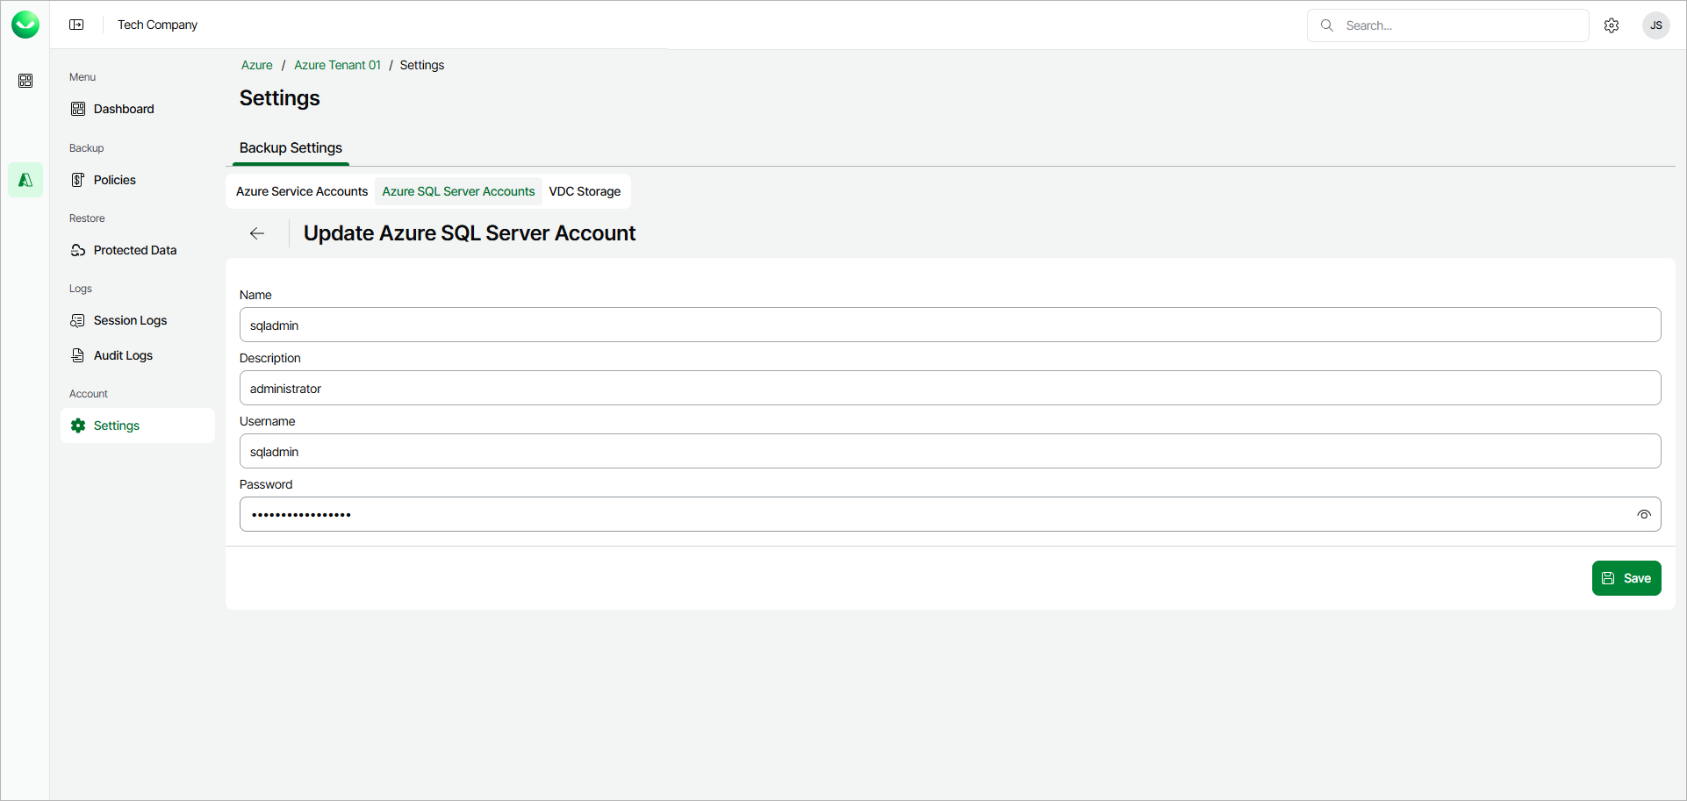Show the password with eye icon
Screen dimensions: 1687x801
[x=1643, y=515]
